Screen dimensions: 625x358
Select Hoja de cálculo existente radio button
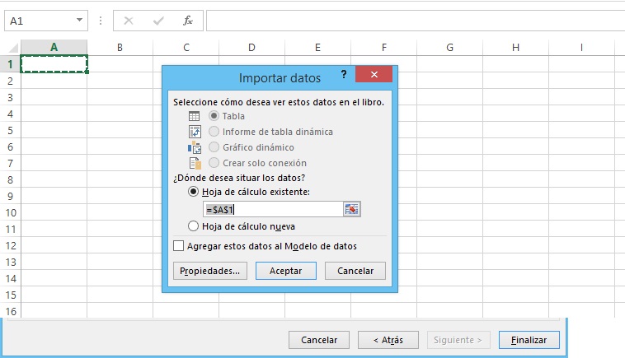194,192
